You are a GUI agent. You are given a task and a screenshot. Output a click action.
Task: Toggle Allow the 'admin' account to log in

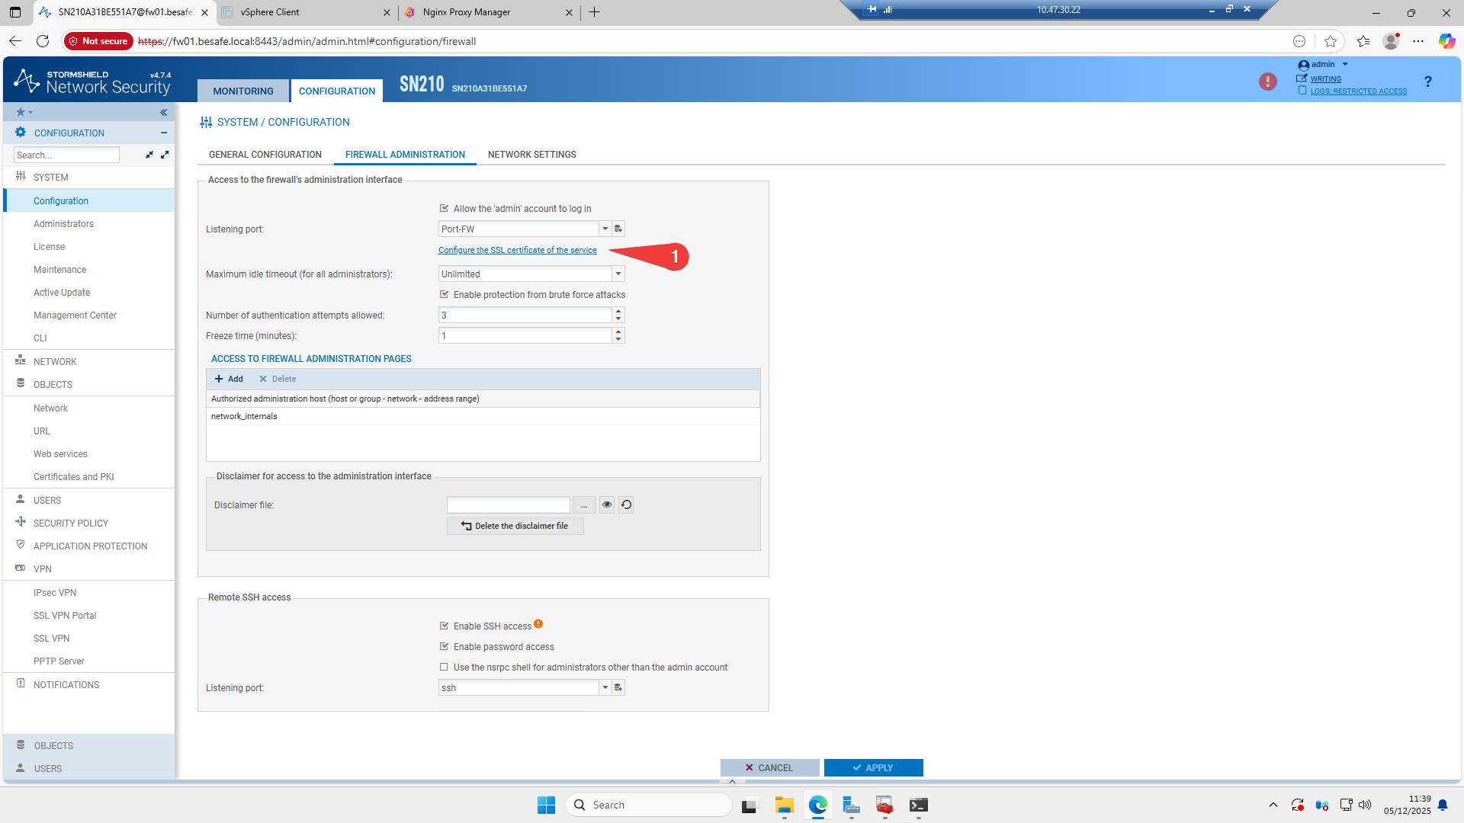point(444,208)
